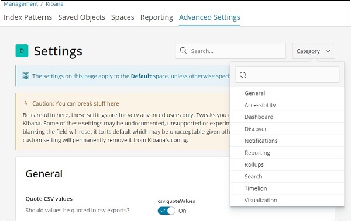This screenshot has width=351, height=221.
Task: Click the Settings page heading
Action: pos(58,51)
